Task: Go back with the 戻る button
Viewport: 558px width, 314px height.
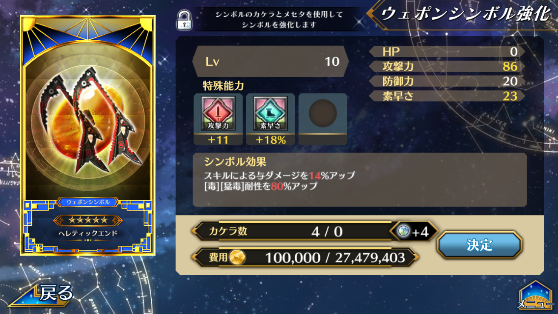Action: (x=42, y=295)
